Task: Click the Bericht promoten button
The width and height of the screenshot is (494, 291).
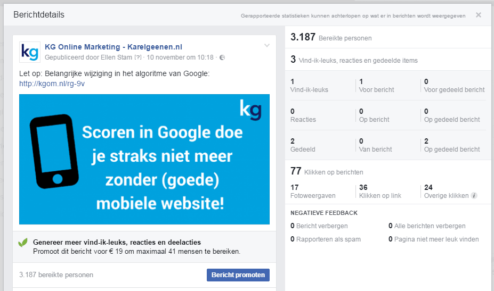Action: 238,275
